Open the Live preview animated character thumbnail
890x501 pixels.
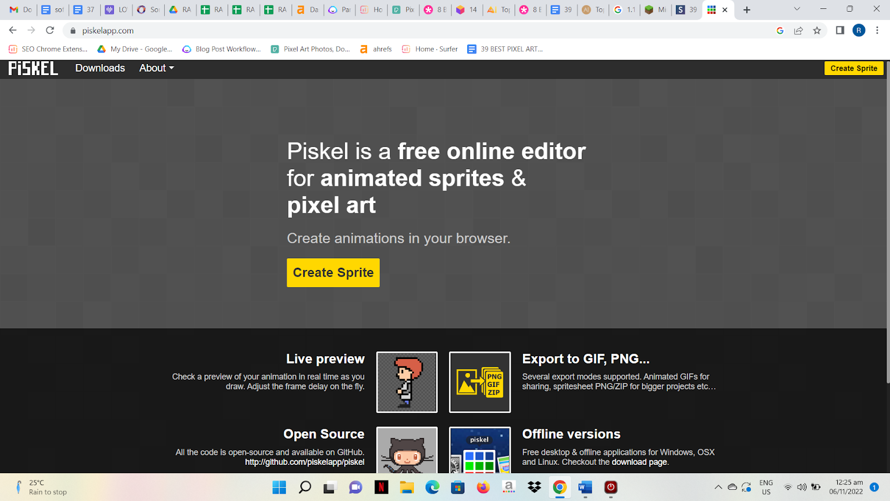[407, 382]
